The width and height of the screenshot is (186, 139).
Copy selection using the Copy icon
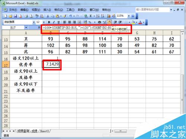[x=53, y=16]
